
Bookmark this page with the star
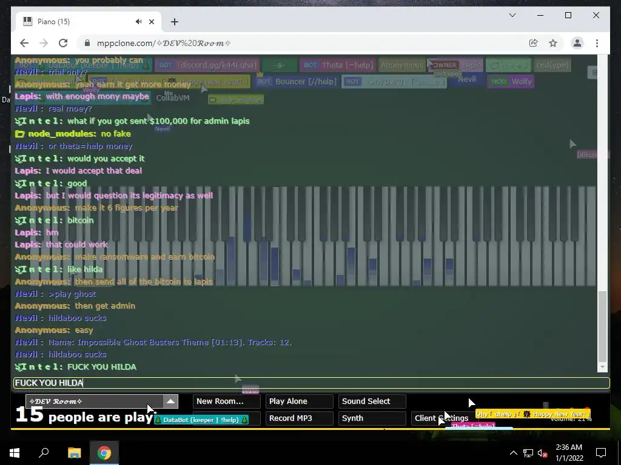click(553, 43)
